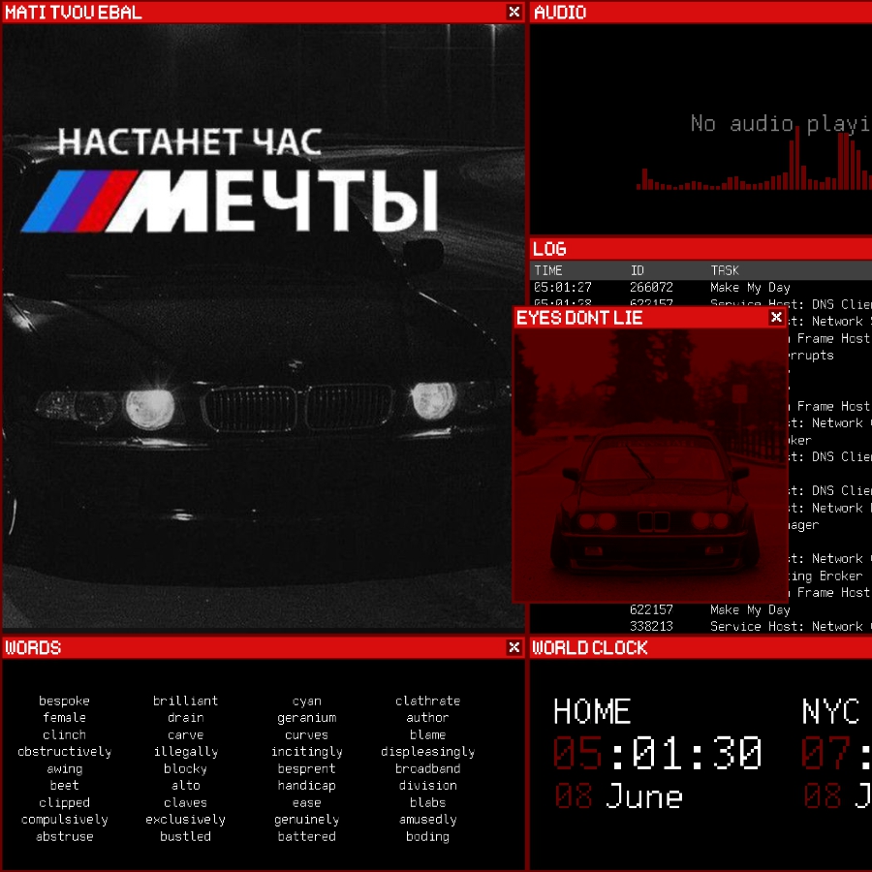
Task: Click the word carve
Action: coord(186,734)
